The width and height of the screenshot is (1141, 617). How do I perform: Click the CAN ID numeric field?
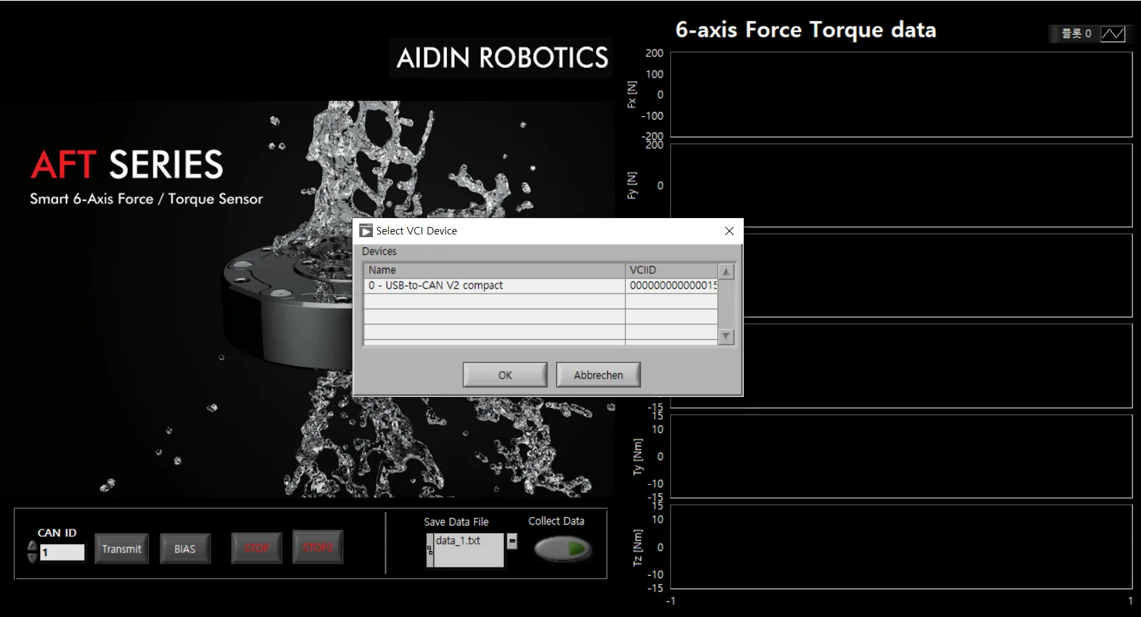point(62,552)
